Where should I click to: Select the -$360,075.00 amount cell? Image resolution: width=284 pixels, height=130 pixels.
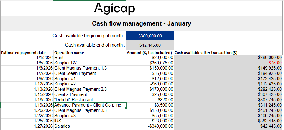[x=150, y=63]
